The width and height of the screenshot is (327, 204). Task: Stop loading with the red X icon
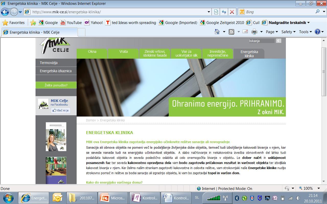point(232,12)
